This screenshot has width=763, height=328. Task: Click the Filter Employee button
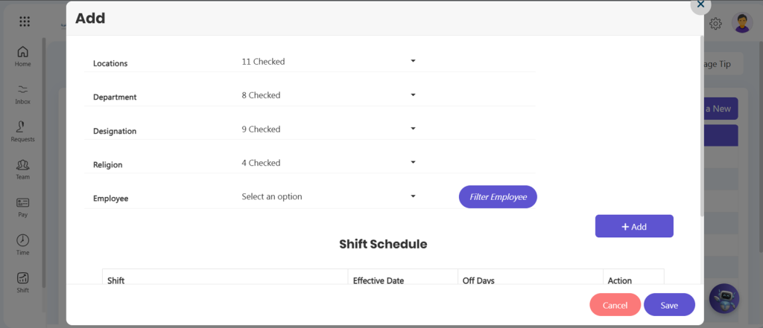[x=498, y=197]
